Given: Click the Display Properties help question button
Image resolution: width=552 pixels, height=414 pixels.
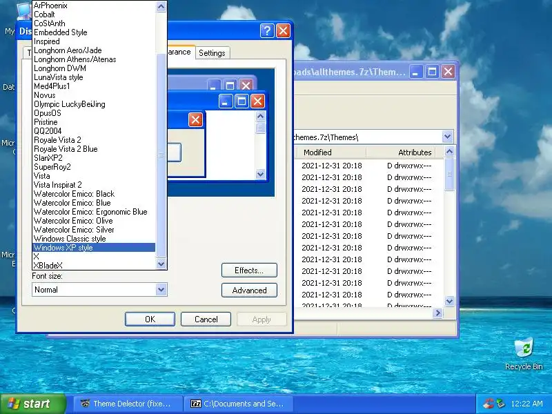Looking at the screenshot, I should click(x=267, y=30).
